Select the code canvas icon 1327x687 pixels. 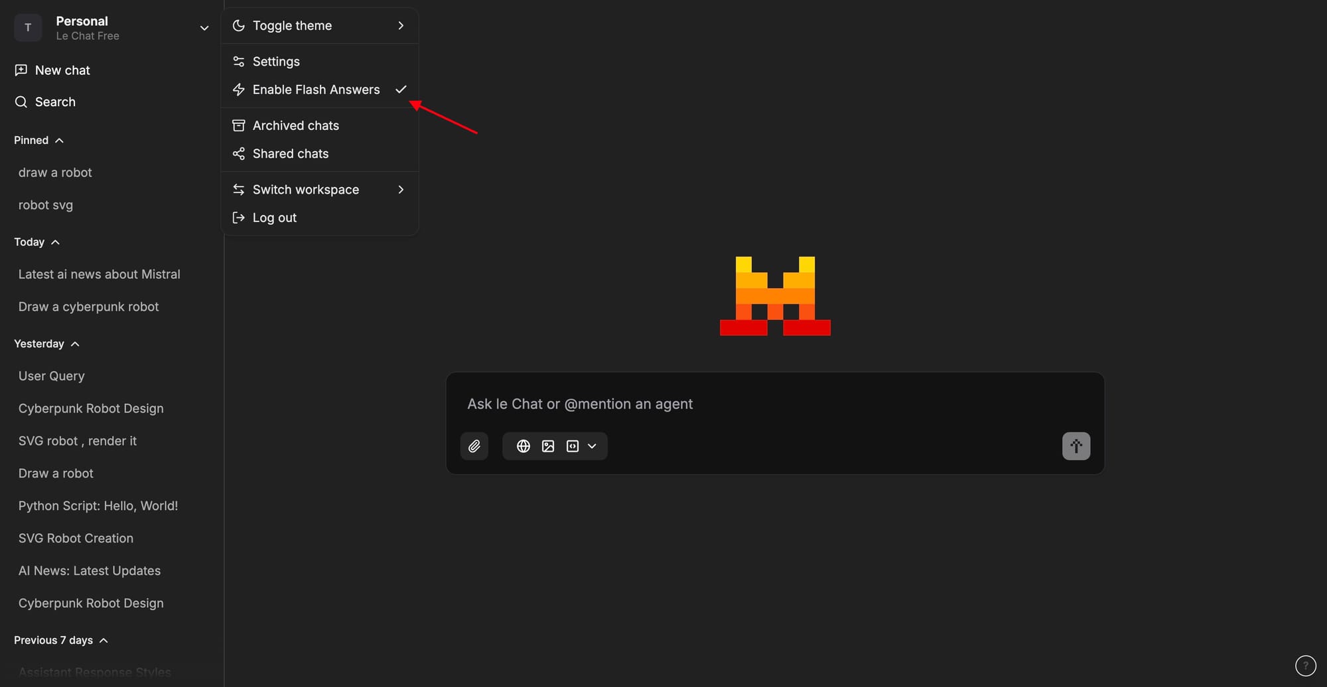[x=573, y=446]
